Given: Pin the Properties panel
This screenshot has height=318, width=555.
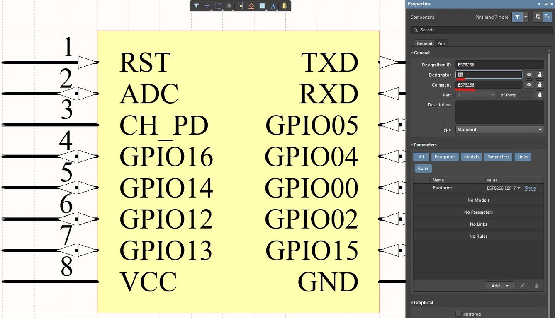Looking at the screenshot, I should click(545, 4).
